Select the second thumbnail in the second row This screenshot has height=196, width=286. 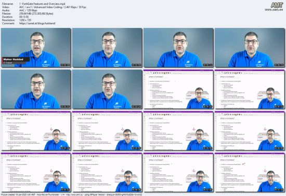pyautogui.click(x=107, y=89)
